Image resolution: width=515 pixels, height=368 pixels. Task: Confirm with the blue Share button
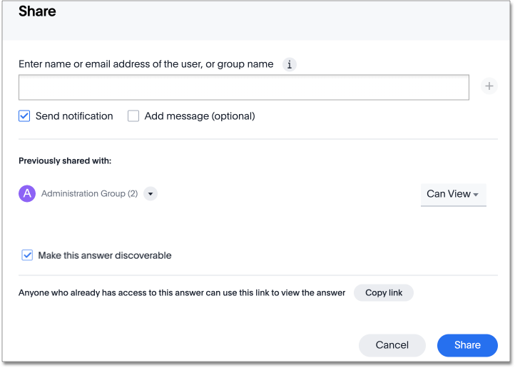(x=467, y=345)
